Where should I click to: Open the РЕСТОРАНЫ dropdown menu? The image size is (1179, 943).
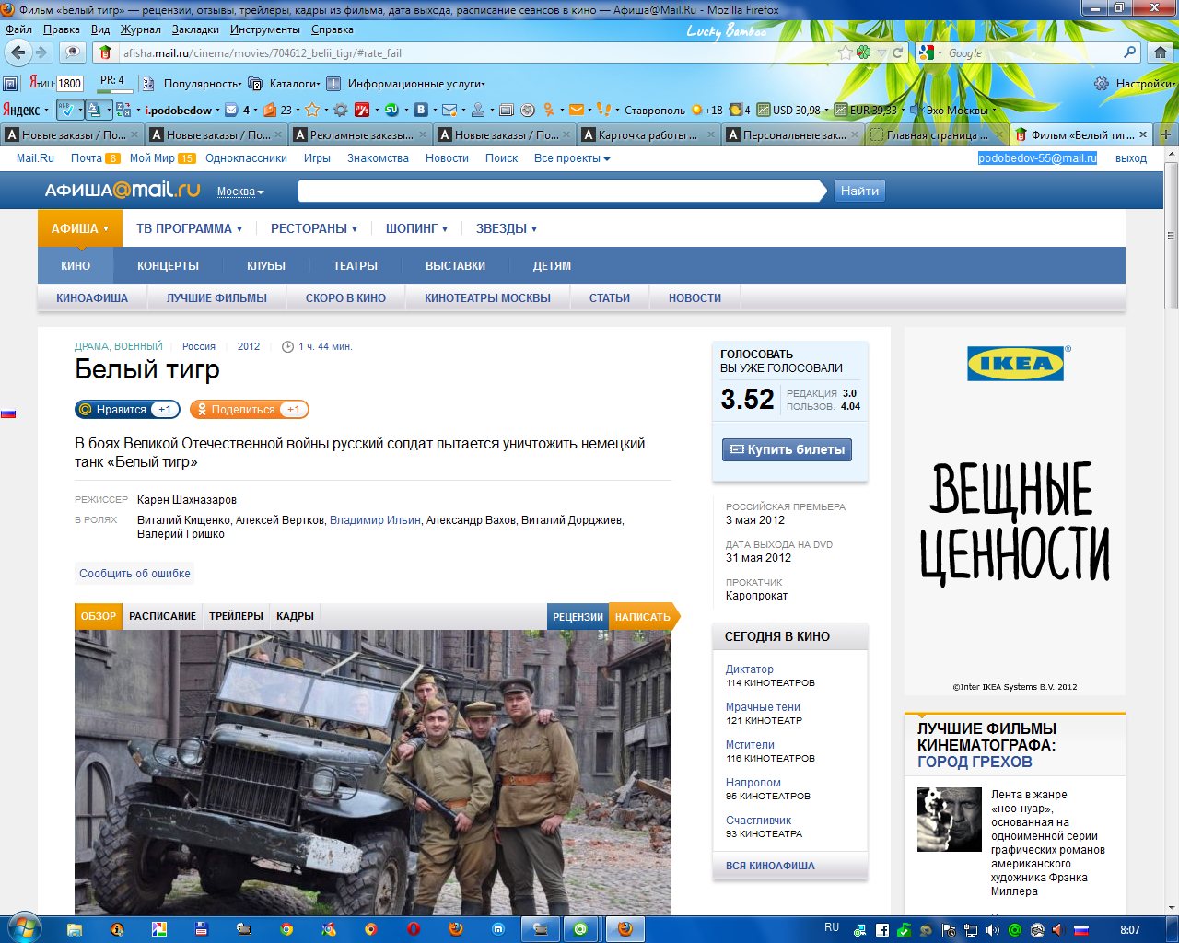point(314,228)
